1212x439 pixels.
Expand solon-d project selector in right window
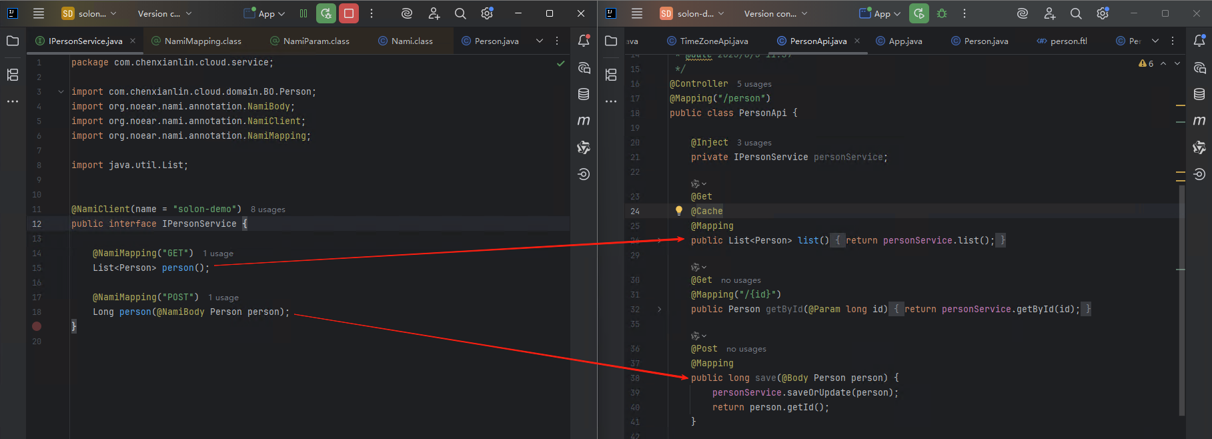click(692, 13)
